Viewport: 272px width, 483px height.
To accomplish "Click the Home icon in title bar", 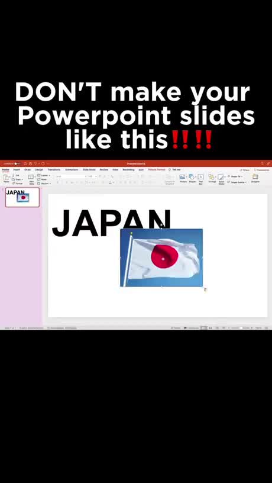I will [25, 163].
